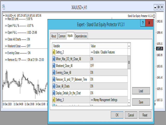166x125 pixels.
Task: Click the Setting_2 string variable icon
Action: 54,52
